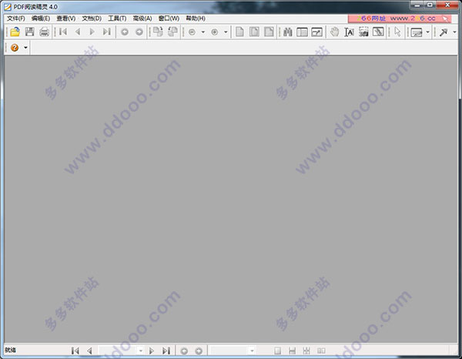This screenshot has width=462, height=359.
Task: Open the 高级(A) menu
Action: [x=142, y=18]
